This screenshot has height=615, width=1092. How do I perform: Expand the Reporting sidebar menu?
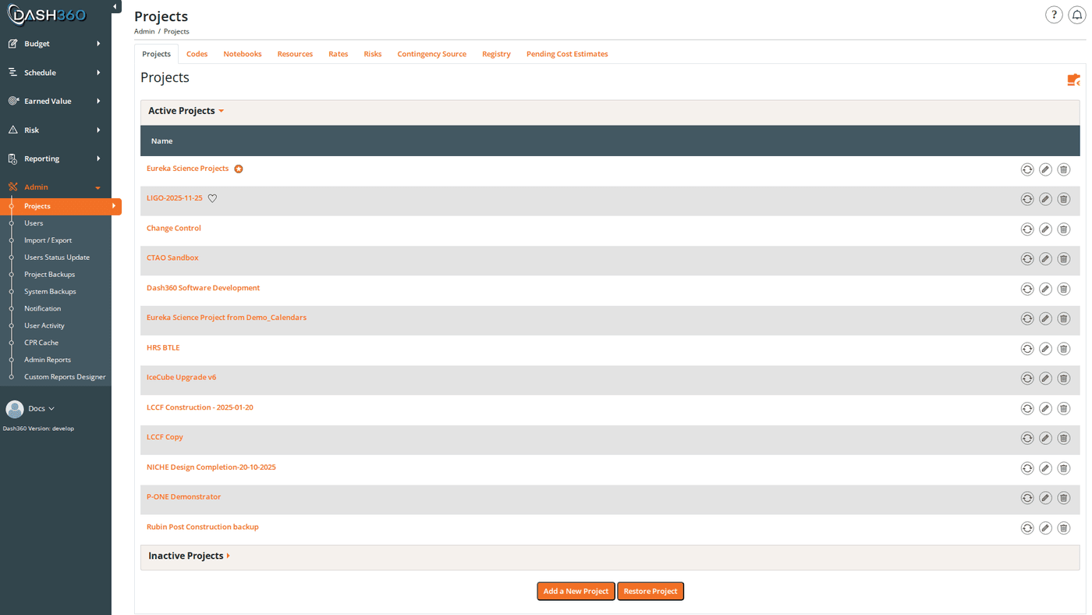[55, 158]
